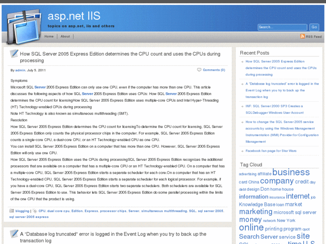Select the market tag in Tag Cloud
Viewport: 326px width, 244px height.
pos(293,204)
